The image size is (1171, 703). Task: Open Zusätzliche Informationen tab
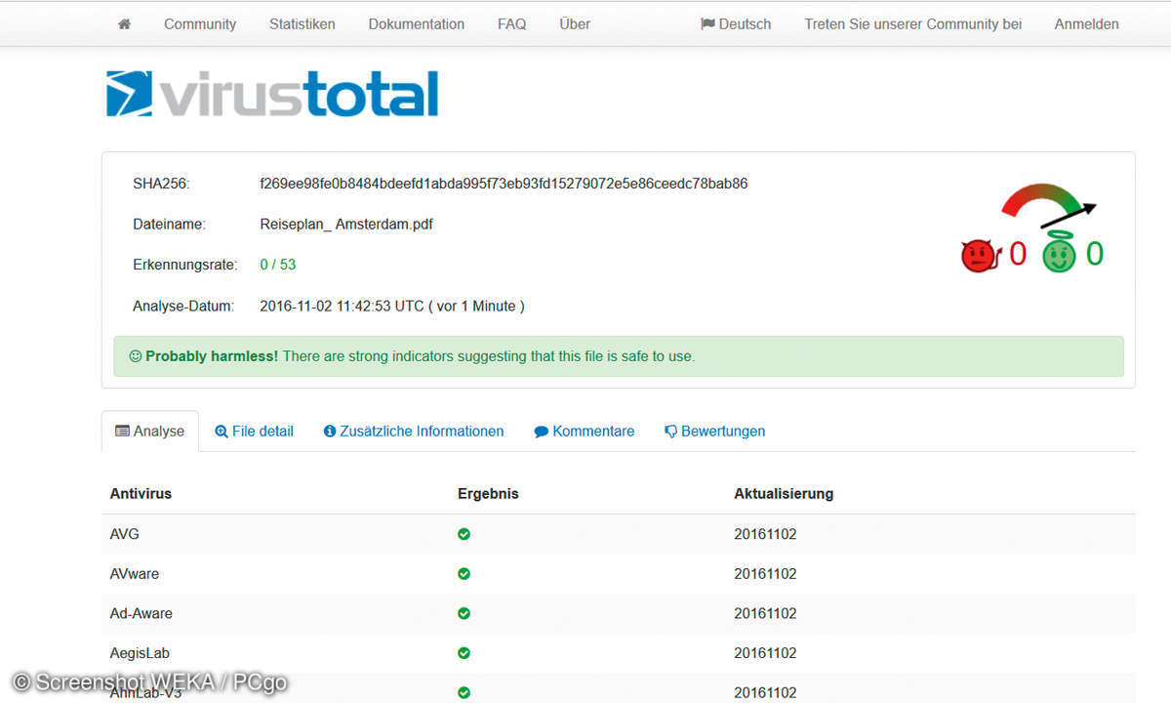pos(414,432)
